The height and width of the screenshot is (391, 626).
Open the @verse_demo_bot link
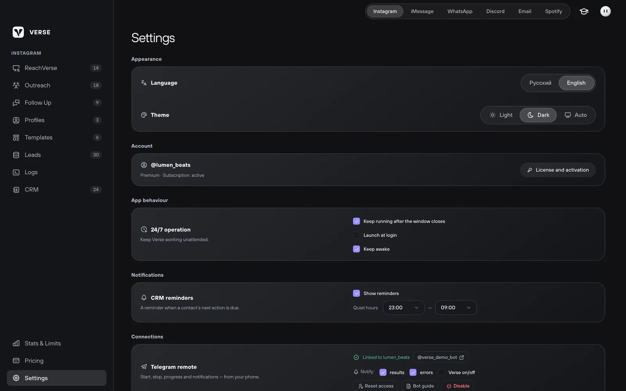(441, 357)
